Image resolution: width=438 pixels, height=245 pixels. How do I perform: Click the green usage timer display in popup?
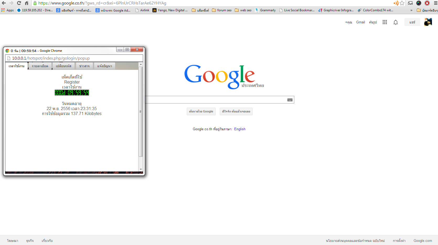[72, 92]
